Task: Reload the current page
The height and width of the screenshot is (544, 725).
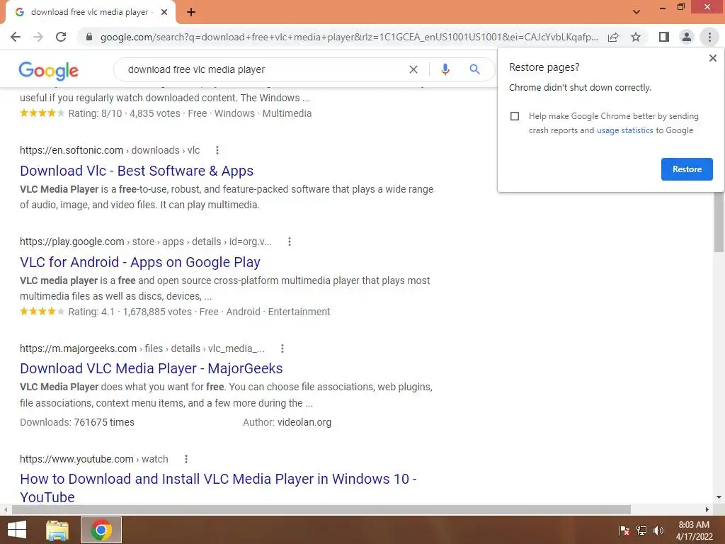Action: tap(61, 37)
